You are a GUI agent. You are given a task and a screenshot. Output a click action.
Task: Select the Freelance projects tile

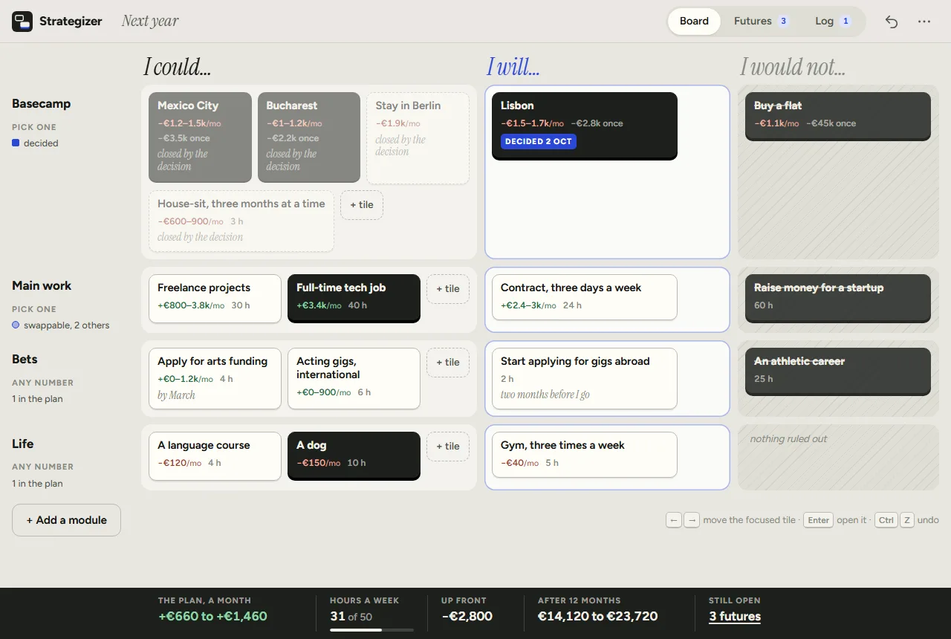click(215, 299)
